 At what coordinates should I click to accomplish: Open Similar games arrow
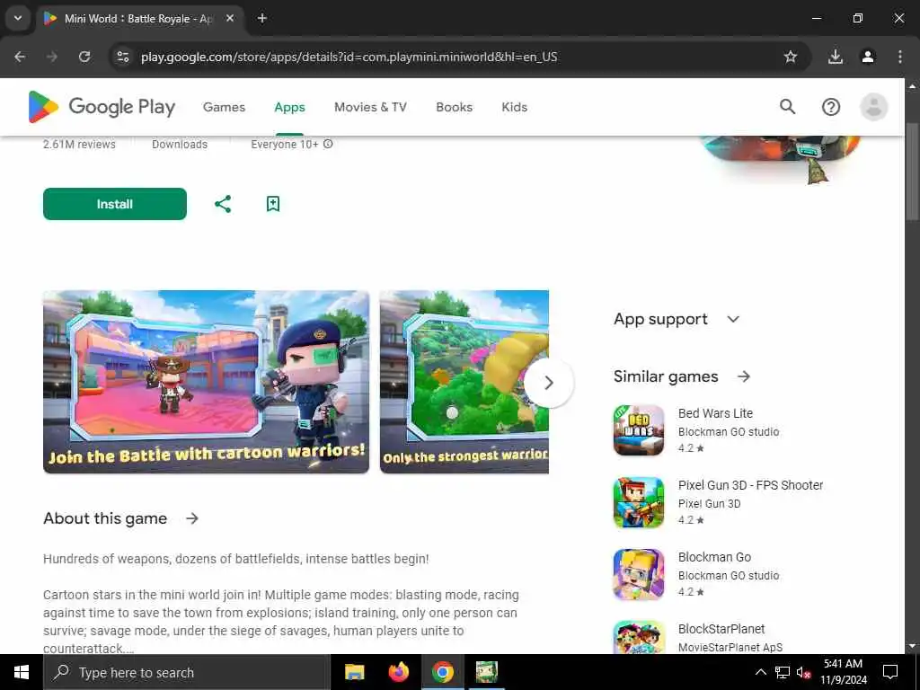tap(743, 376)
